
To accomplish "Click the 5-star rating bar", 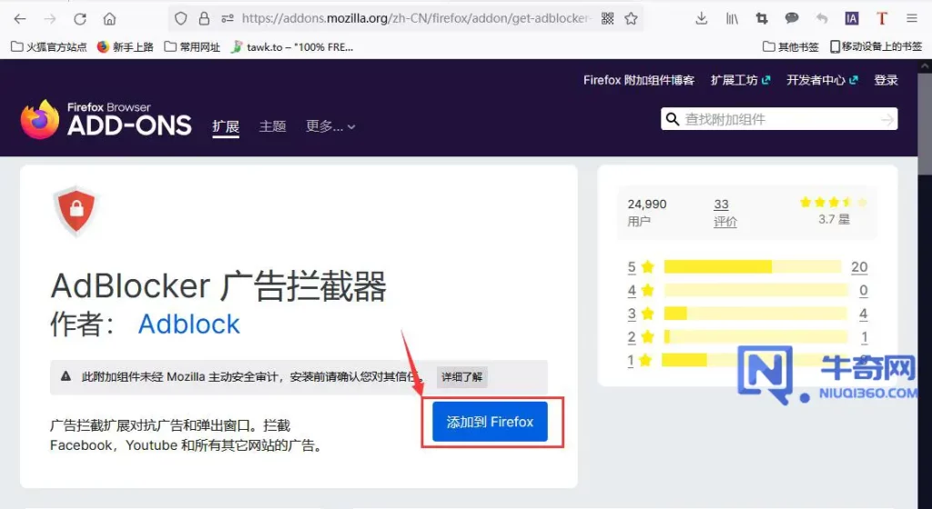I will (x=753, y=267).
